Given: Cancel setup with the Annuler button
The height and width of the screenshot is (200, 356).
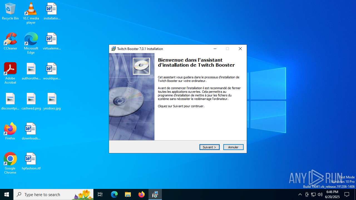Looking at the screenshot, I should click(233, 147).
